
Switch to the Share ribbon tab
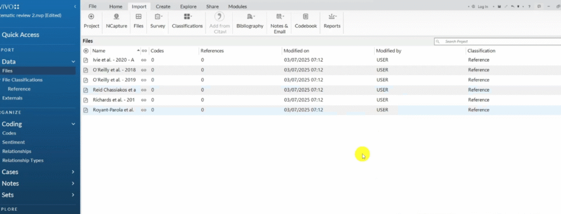pyautogui.click(x=213, y=7)
